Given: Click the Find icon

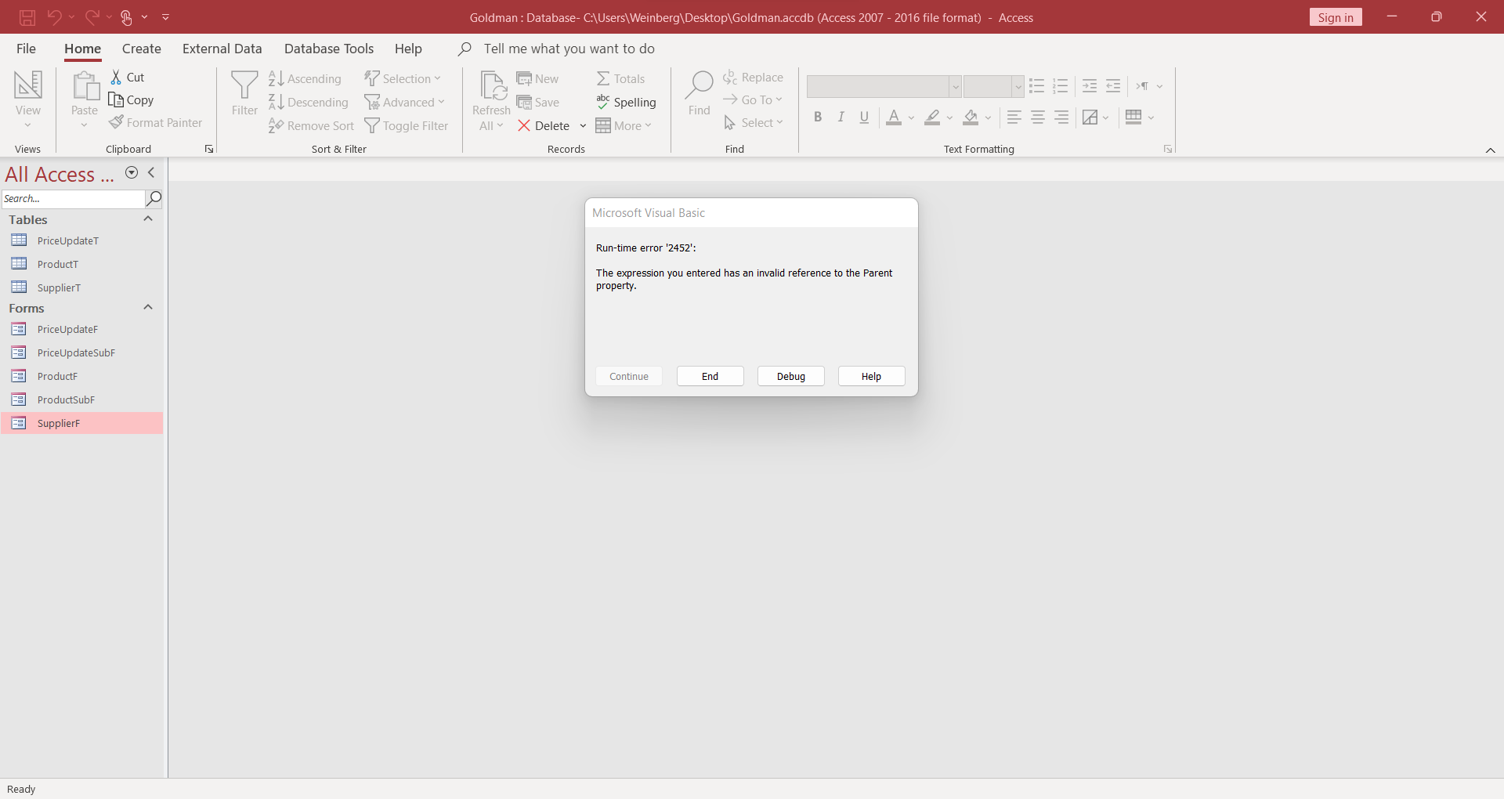Looking at the screenshot, I should coord(698,94).
